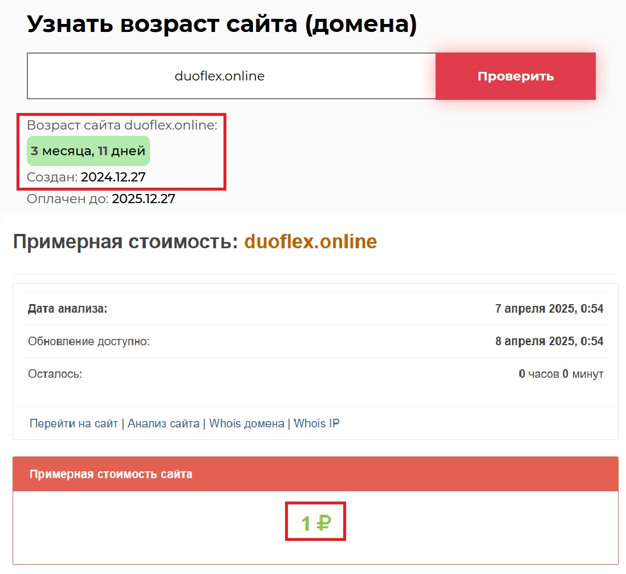Screen dimensions: 626x574
Task: Click the remaining time 0 часов 0 минут
Action: 560,374
